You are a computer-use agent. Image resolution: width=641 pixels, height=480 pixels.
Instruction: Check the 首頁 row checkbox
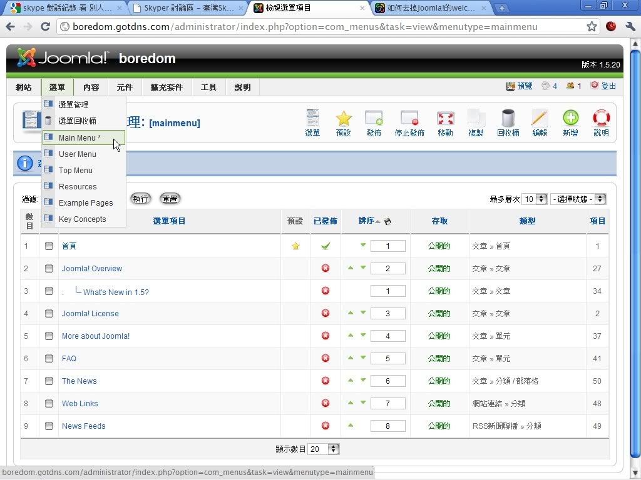pos(49,246)
